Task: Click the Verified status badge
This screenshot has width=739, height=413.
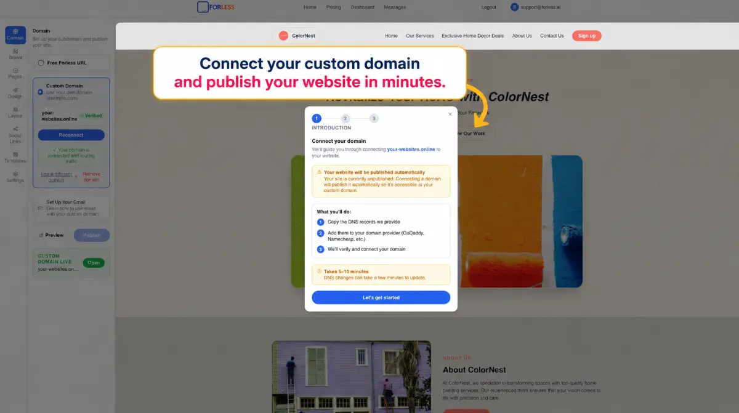Action: (x=91, y=116)
